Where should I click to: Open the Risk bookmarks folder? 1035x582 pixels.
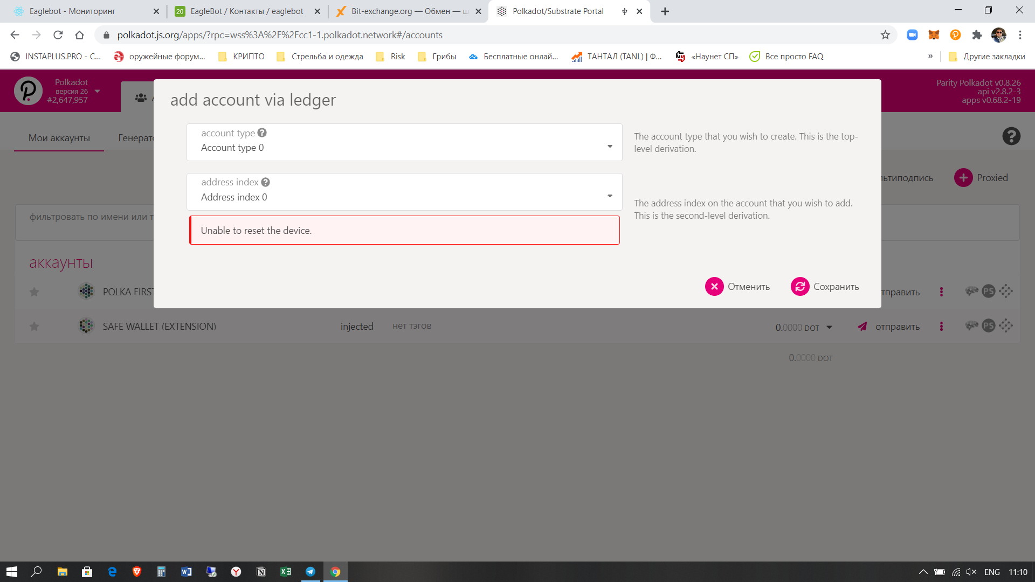point(390,57)
